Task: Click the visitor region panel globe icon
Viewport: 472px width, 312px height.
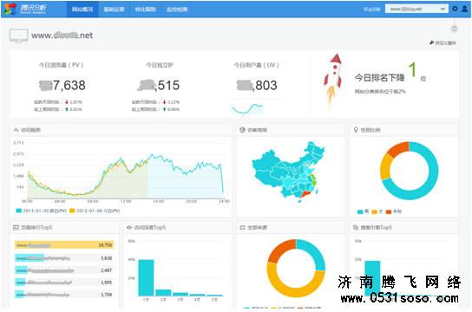Action: click(242, 130)
